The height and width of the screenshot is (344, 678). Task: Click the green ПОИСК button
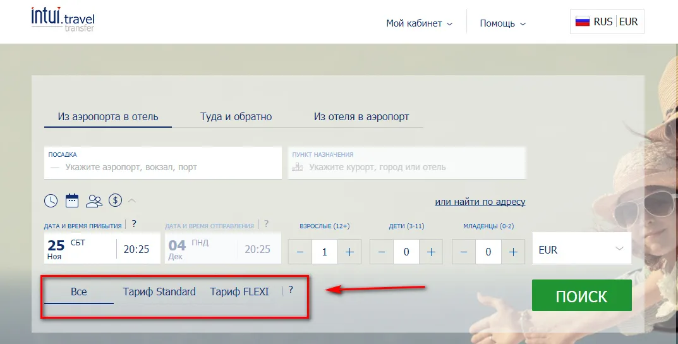pos(581,295)
